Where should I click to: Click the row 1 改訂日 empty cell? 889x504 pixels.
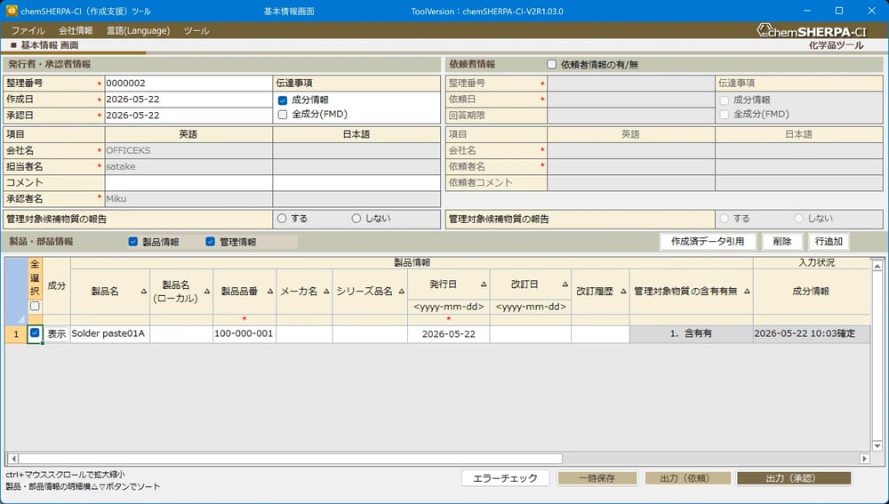point(530,334)
